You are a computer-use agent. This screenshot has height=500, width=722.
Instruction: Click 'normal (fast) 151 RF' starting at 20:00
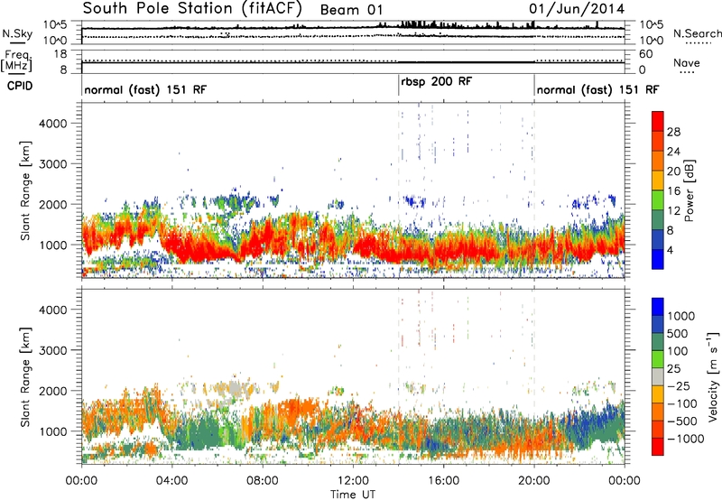coord(597,89)
